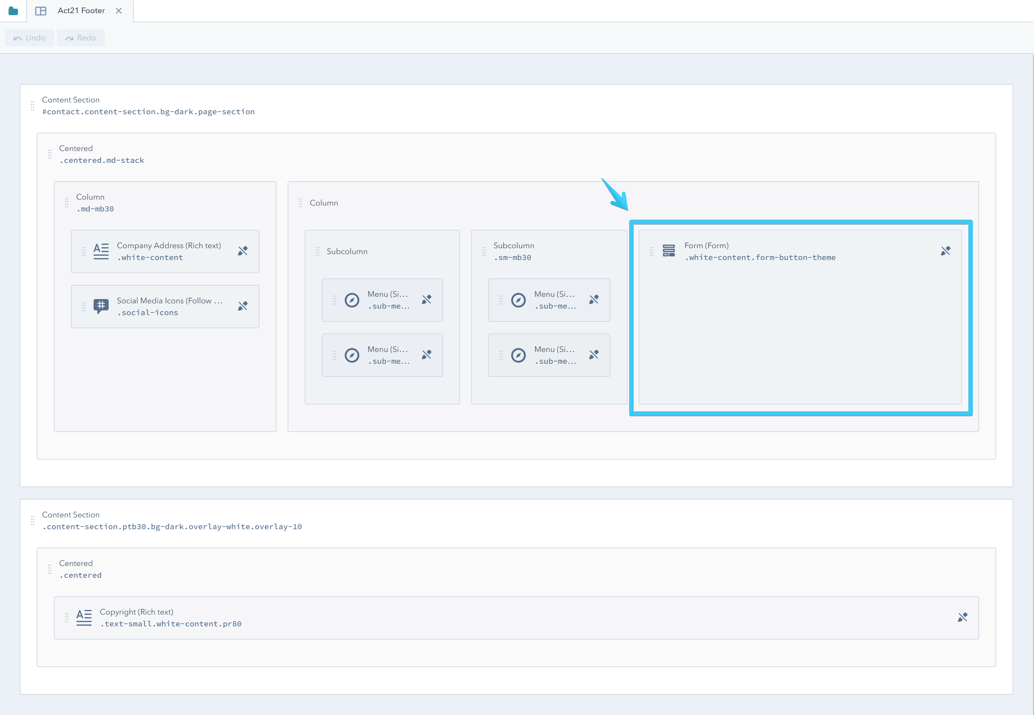Click the drag handle on the md-mb30 Column
1034x715 pixels.
[x=66, y=203]
